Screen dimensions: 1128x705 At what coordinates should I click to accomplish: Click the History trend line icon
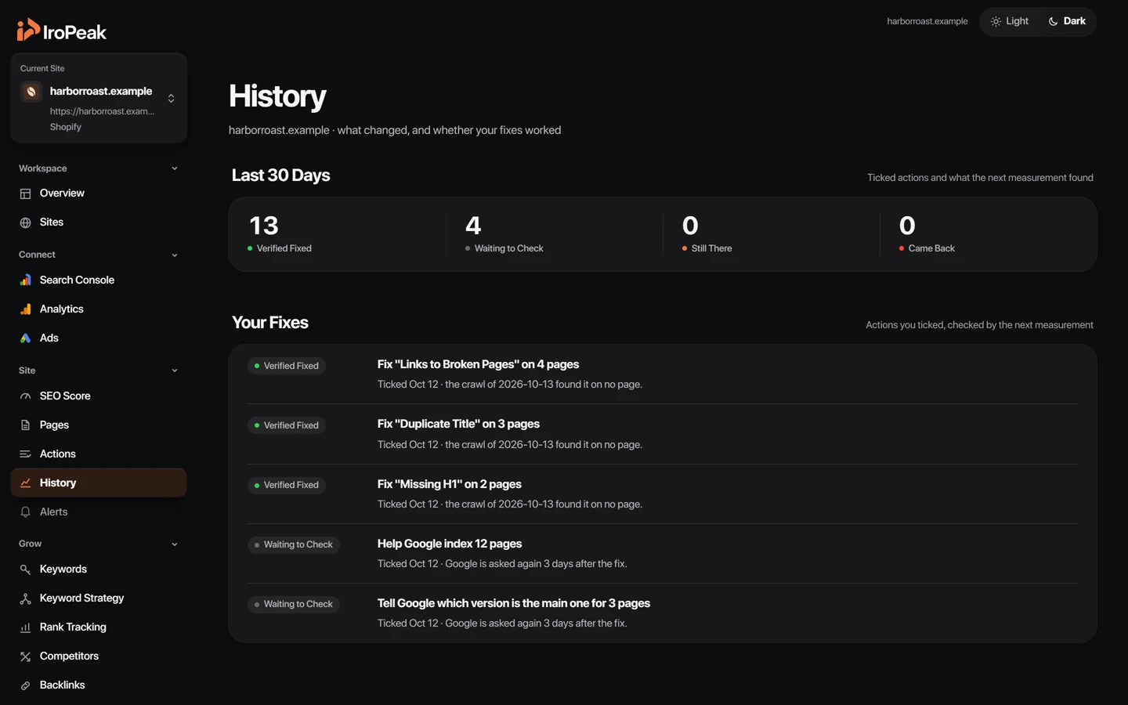pos(25,483)
